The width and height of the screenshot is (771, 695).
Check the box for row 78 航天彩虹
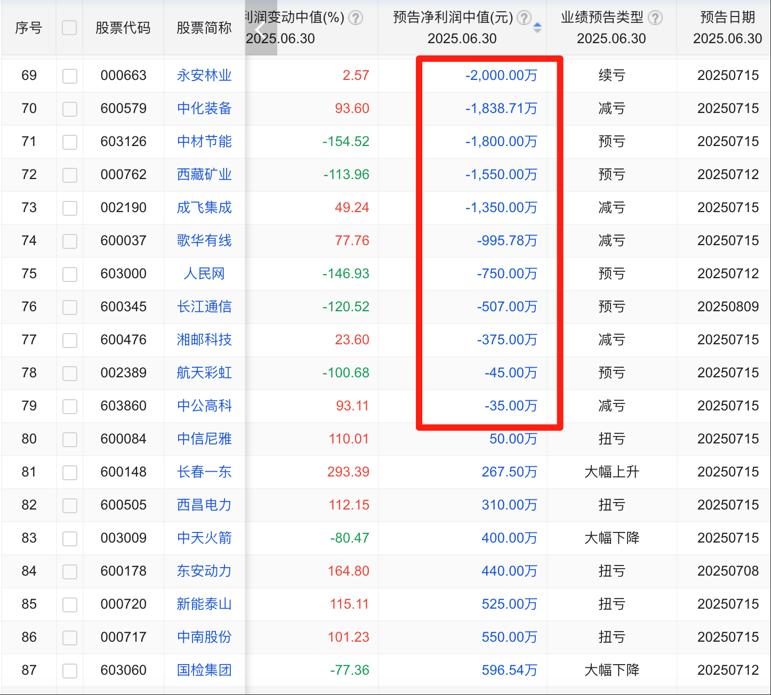pos(70,374)
